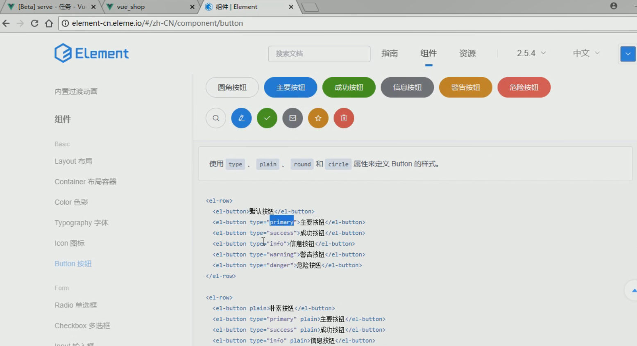
Task: Open 资源 in the top navigation
Action: pos(467,53)
